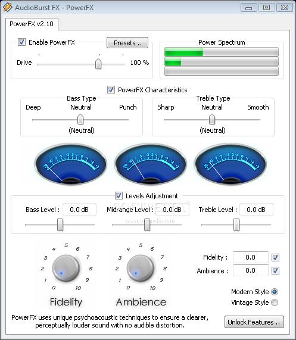Click the Bass Level slider handle

click(x=60, y=224)
